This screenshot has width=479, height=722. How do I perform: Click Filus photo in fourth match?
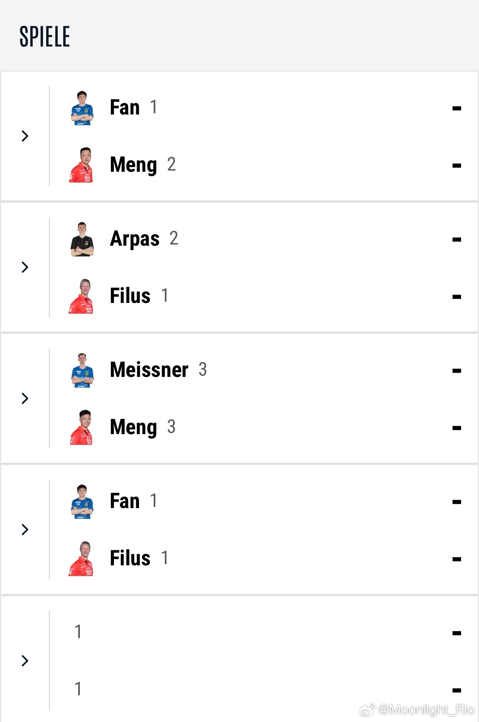click(x=81, y=559)
